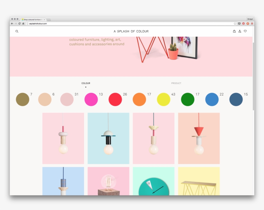Click the Pinterest extension icon
This screenshot has height=210, width=264.
click(x=243, y=23)
